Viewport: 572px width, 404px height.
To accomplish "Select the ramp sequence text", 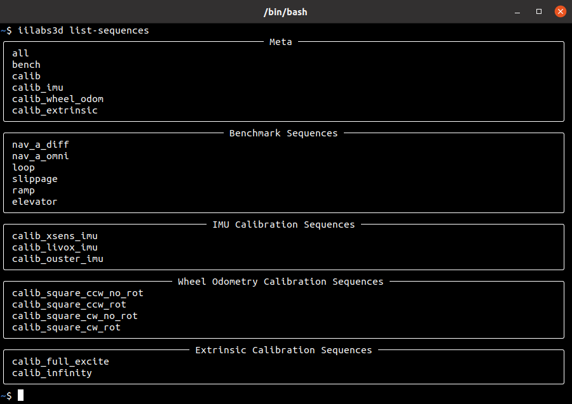I will (x=24, y=190).
